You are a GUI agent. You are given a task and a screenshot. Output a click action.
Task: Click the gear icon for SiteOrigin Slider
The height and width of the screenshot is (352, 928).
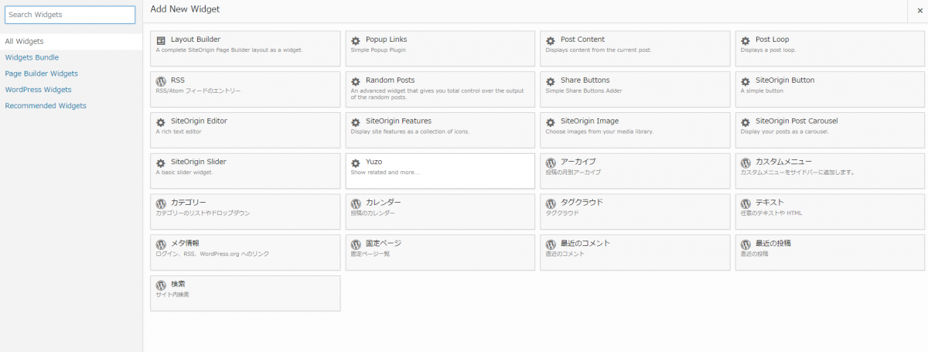pyautogui.click(x=161, y=163)
